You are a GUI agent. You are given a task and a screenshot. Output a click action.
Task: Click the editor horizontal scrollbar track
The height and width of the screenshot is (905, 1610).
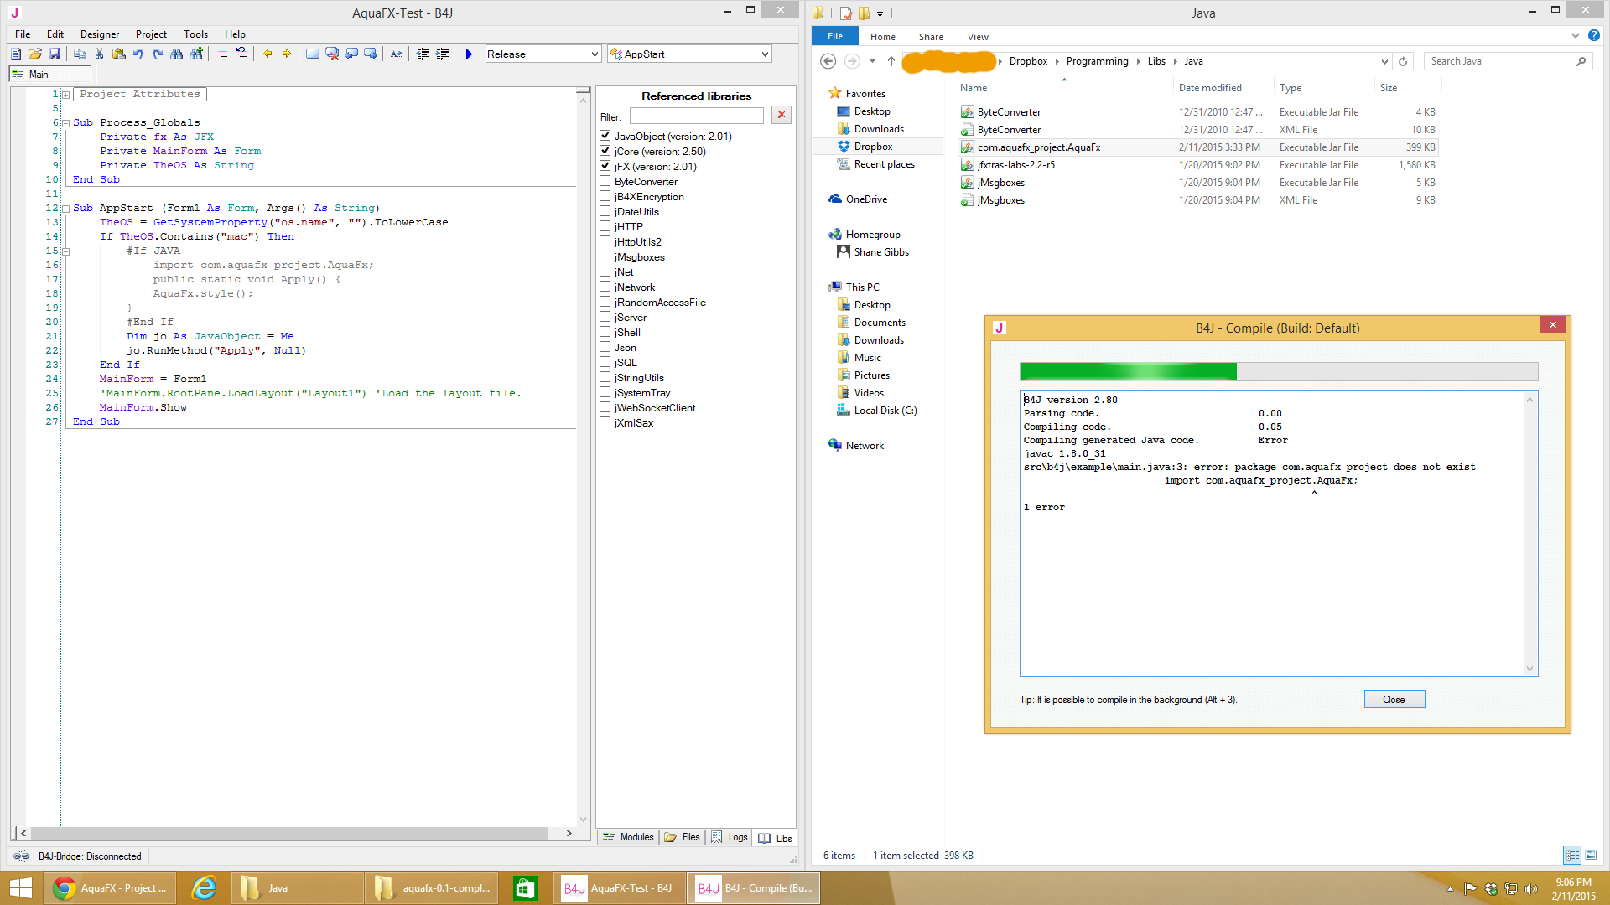pos(556,834)
